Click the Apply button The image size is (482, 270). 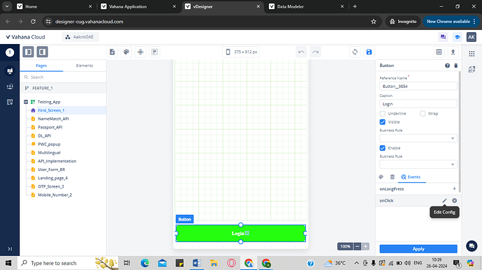coord(418,249)
